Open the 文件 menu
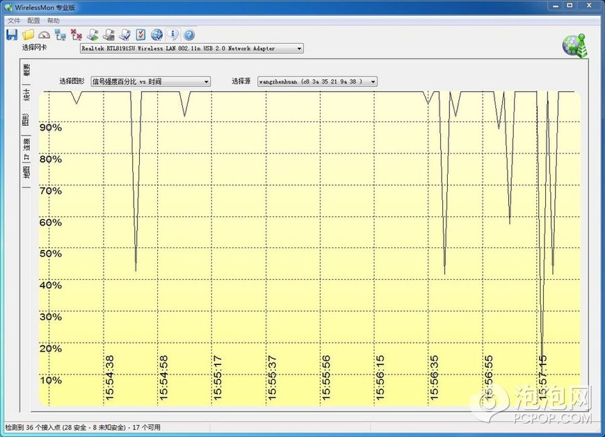605x437 pixels. pyautogui.click(x=14, y=21)
